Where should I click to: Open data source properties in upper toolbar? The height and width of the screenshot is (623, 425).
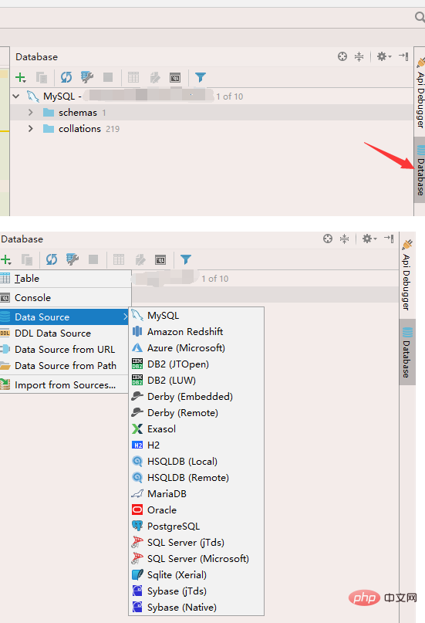coord(87,77)
